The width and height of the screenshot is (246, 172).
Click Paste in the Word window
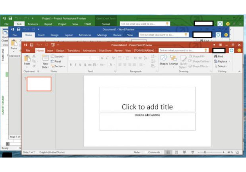[x=14, y=45]
